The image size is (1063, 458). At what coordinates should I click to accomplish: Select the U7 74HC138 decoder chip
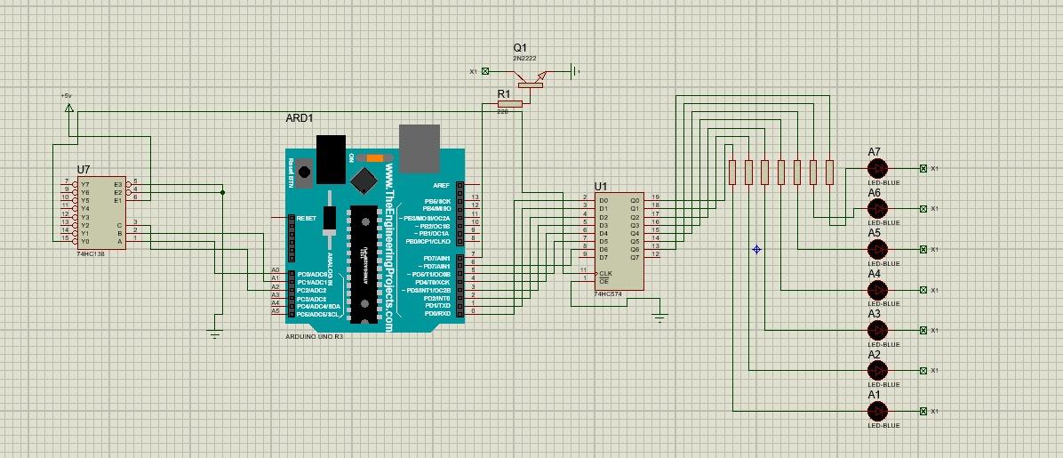coord(101,213)
